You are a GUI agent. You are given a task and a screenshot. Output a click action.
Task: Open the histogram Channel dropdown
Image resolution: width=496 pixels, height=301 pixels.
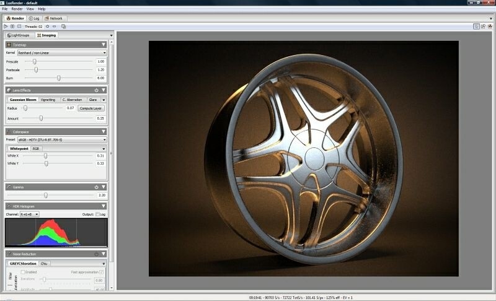(x=29, y=214)
